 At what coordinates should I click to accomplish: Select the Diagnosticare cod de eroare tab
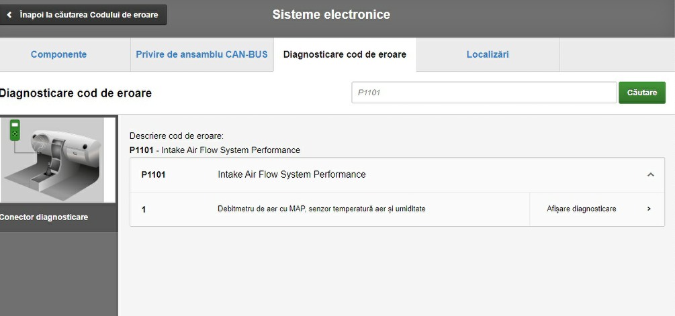click(x=345, y=54)
